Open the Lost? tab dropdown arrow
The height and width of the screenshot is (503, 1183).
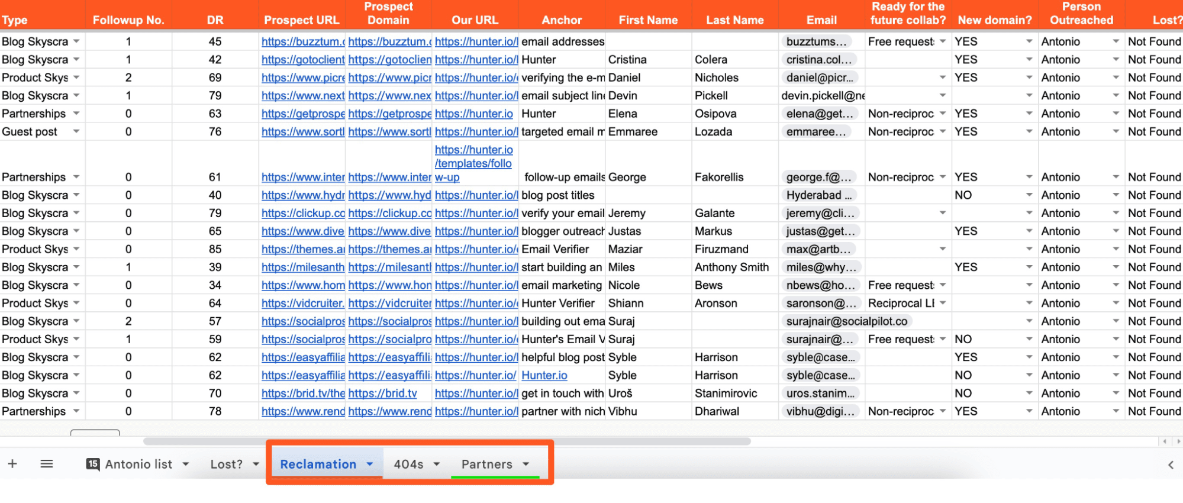pos(256,465)
